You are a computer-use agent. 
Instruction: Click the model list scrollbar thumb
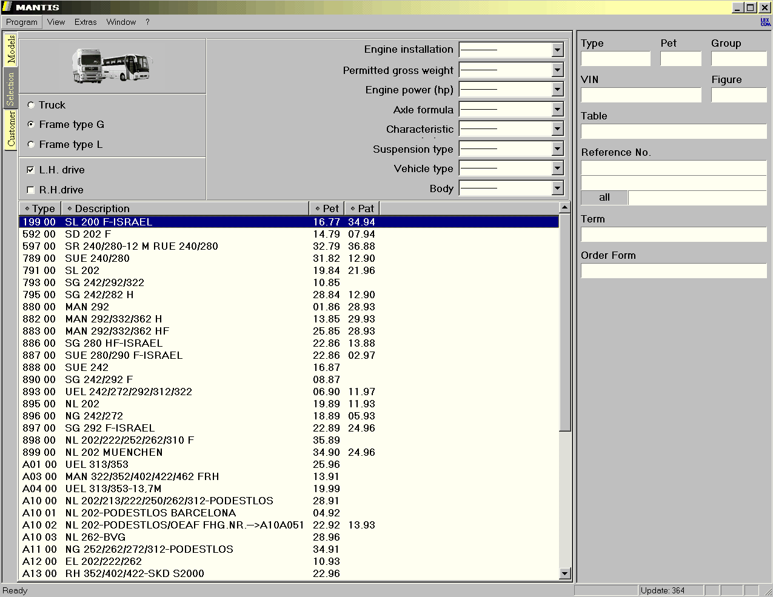(565, 322)
